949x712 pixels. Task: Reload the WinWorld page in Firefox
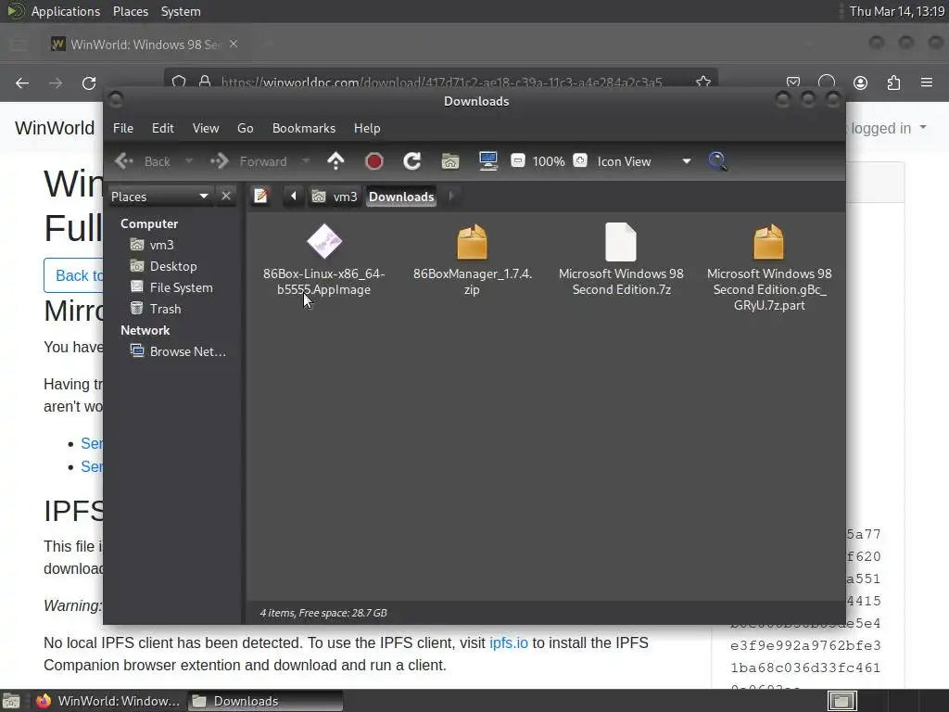pyautogui.click(x=89, y=83)
